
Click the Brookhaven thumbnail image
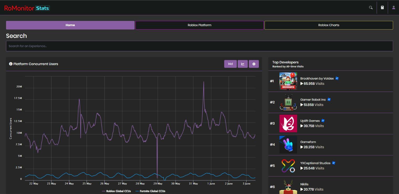point(288,81)
